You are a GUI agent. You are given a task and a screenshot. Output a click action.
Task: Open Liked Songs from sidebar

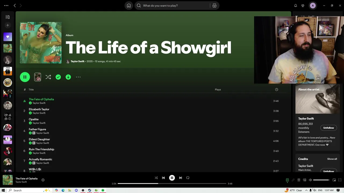8,37
